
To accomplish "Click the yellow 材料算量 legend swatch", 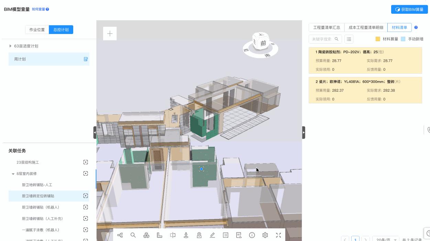I will click(377, 39).
